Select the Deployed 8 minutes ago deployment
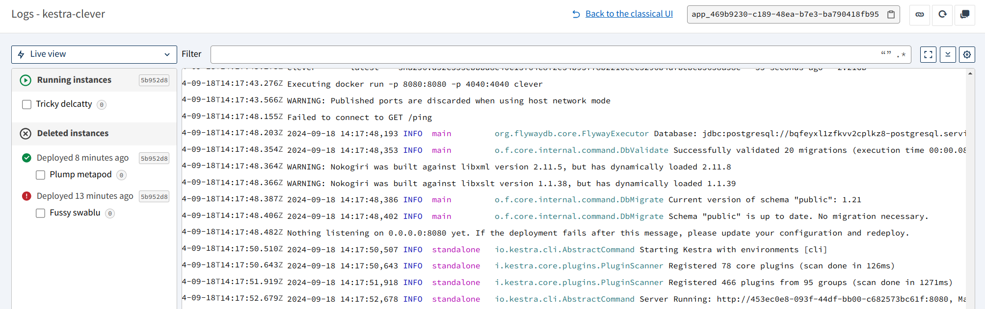The height and width of the screenshot is (309, 985). tap(82, 158)
